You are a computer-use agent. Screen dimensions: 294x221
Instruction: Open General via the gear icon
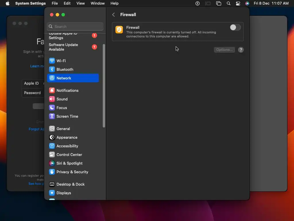coord(52,129)
